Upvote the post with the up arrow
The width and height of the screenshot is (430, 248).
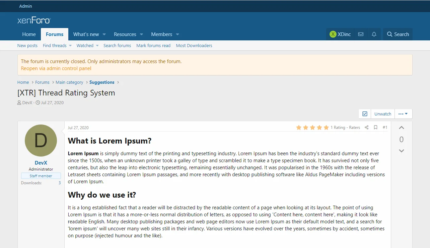click(x=402, y=128)
